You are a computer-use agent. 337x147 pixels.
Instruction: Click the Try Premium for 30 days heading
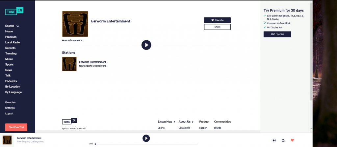[284, 10]
